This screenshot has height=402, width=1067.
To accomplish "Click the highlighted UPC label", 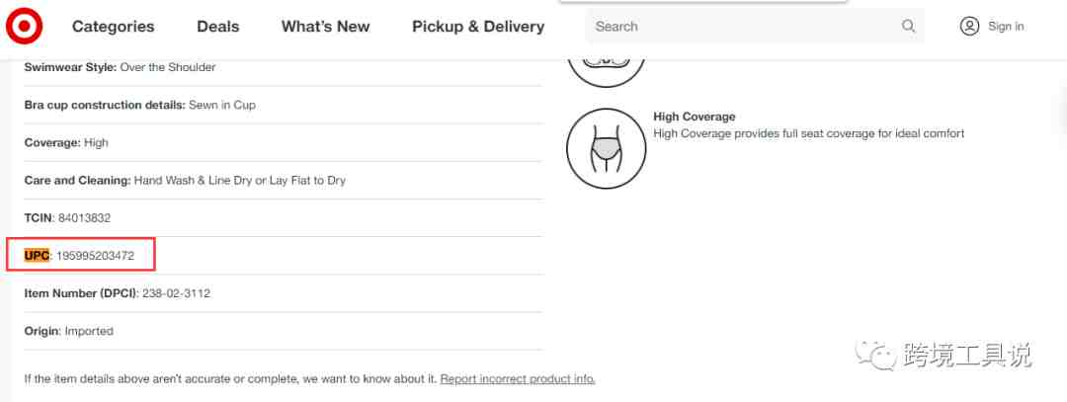I will point(37,256).
